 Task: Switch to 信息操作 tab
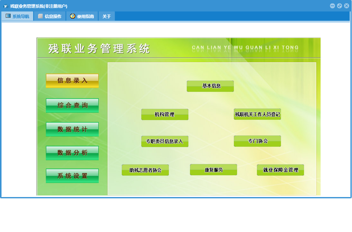coord(50,16)
